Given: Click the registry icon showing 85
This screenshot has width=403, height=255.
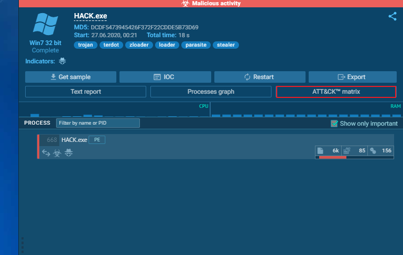Looking at the screenshot, I should coord(347,151).
